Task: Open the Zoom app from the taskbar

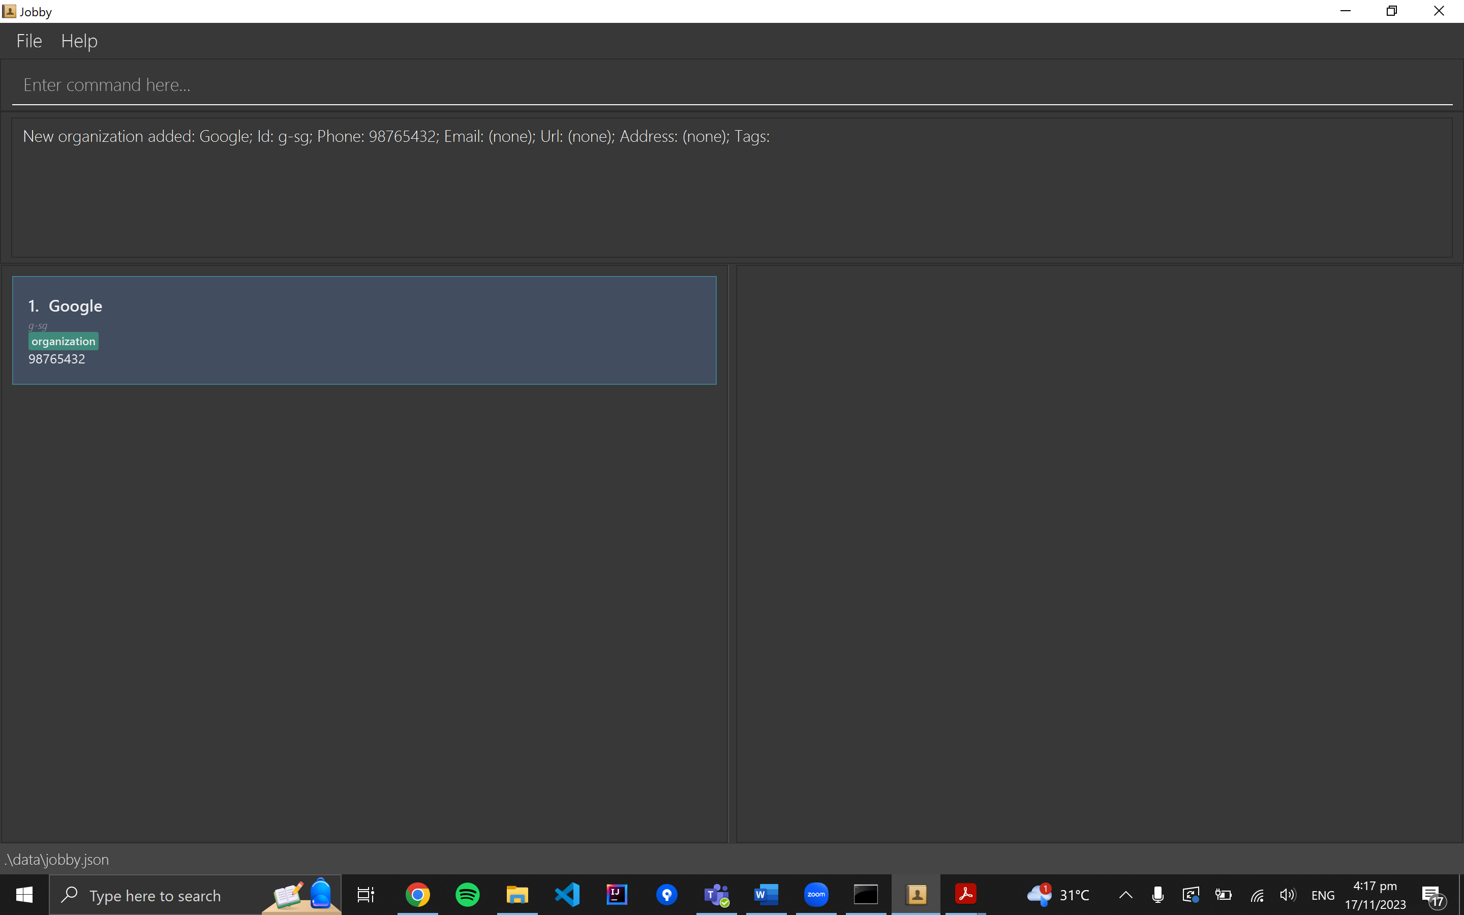Action: tap(816, 895)
